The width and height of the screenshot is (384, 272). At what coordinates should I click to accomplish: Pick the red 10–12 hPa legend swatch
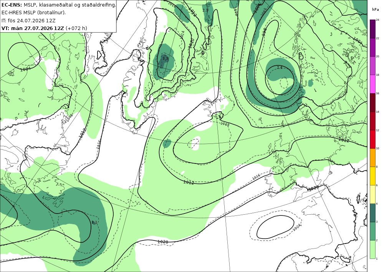pyautogui.click(x=373, y=139)
